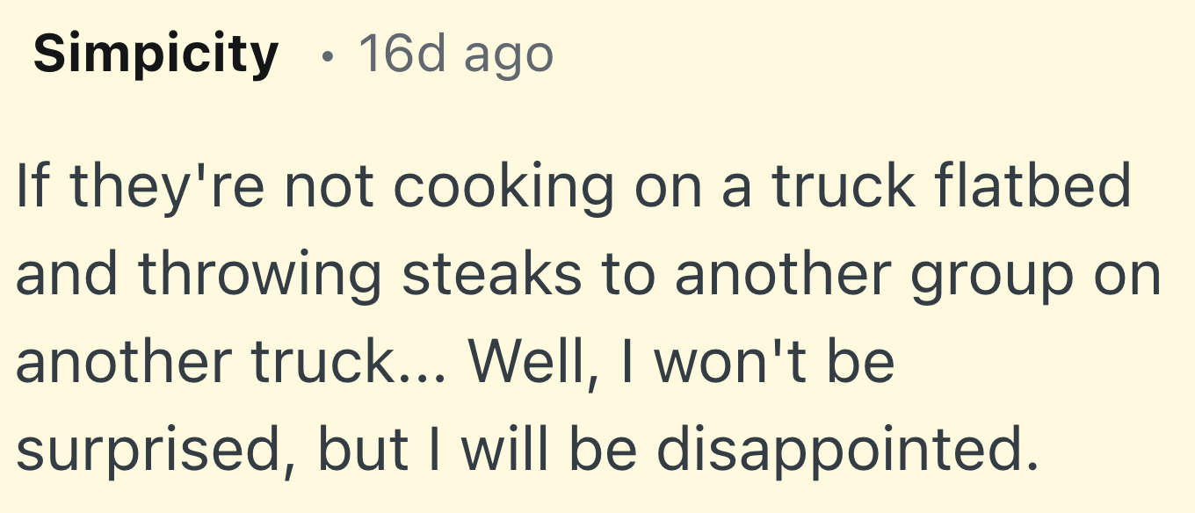Click the word "If" starting the comment

(33, 186)
